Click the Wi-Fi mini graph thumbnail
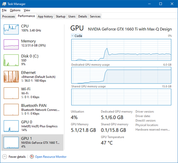This screenshot has height=163, width=178. (11, 93)
